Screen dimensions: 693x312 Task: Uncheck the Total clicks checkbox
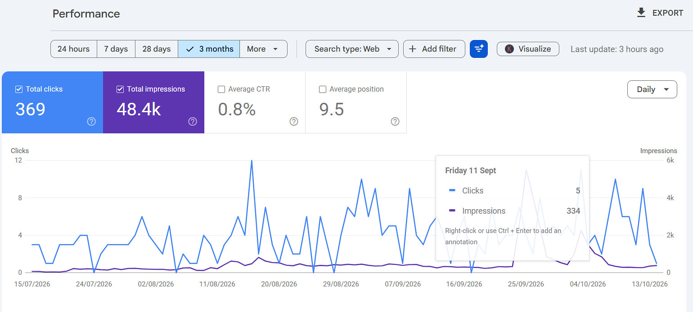(19, 89)
